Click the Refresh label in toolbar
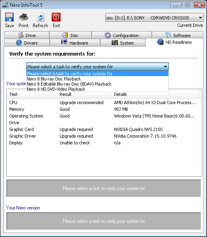The height and width of the screenshot is (237, 207). tap(40, 26)
